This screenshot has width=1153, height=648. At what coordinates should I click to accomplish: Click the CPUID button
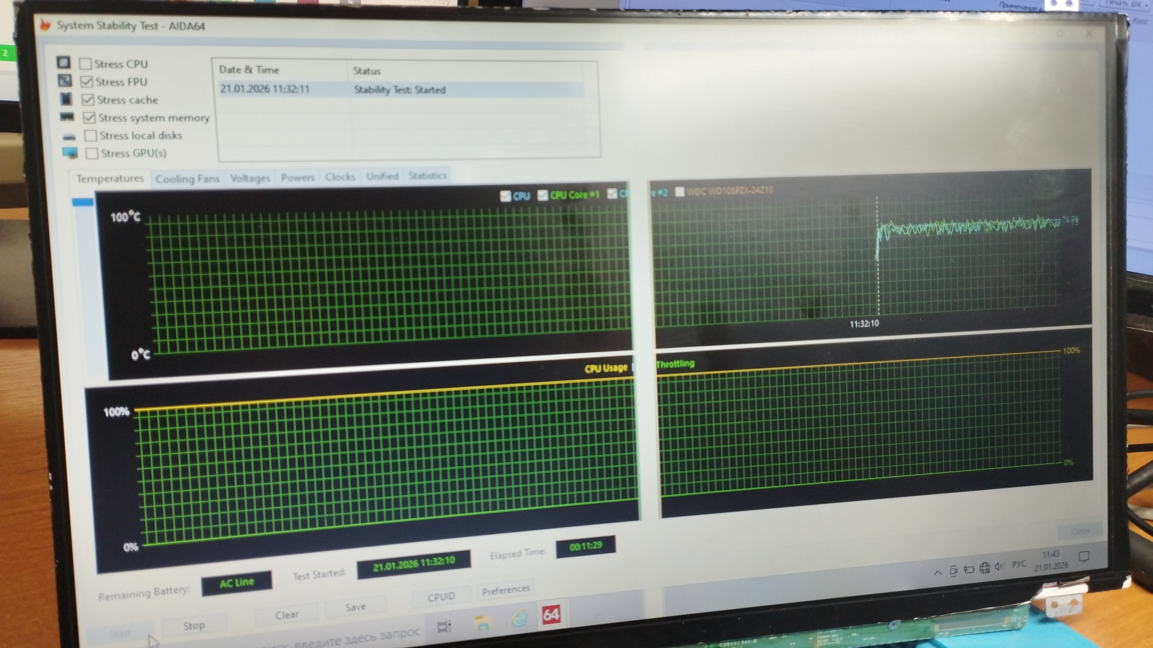pyautogui.click(x=441, y=597)
